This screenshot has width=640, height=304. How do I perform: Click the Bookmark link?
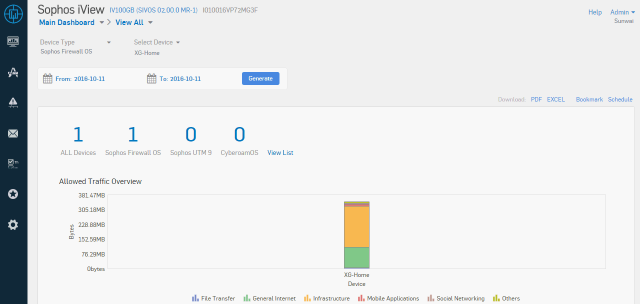pyautogui.click(x=589, y=99)
